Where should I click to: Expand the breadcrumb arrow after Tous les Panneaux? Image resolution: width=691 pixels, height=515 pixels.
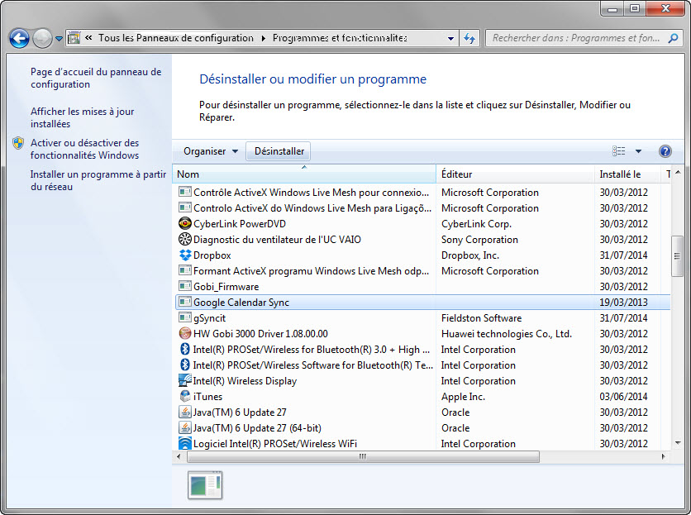point(263,38)
